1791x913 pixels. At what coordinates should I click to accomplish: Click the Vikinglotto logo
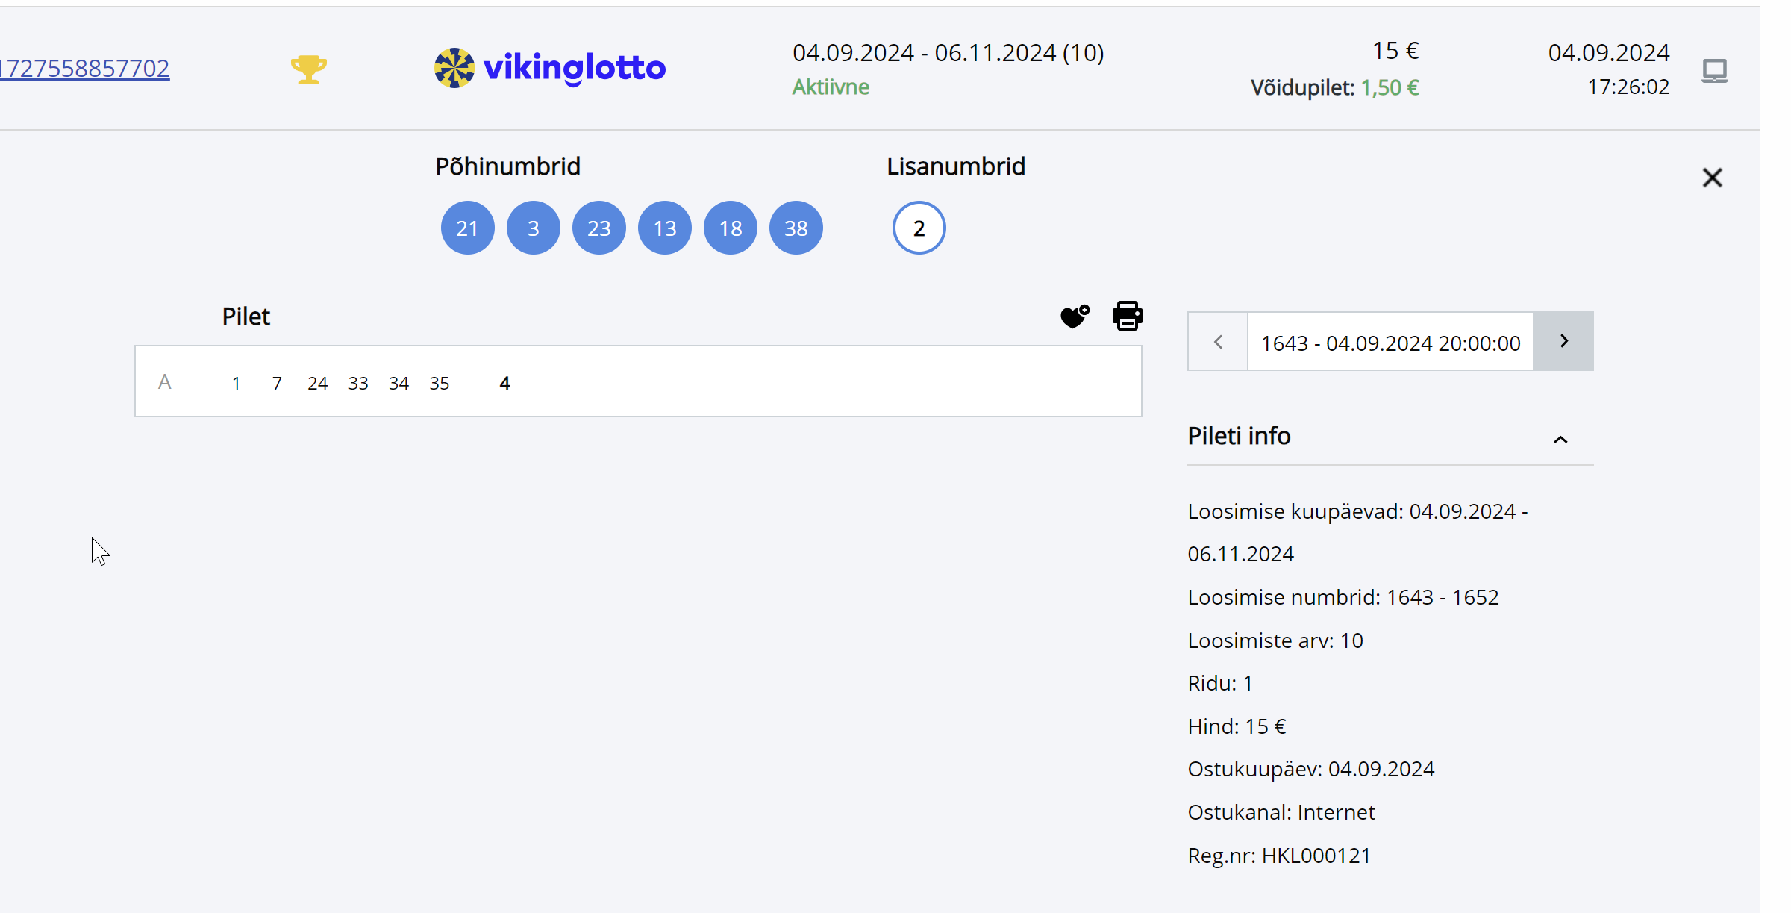[x=550, y=68]
